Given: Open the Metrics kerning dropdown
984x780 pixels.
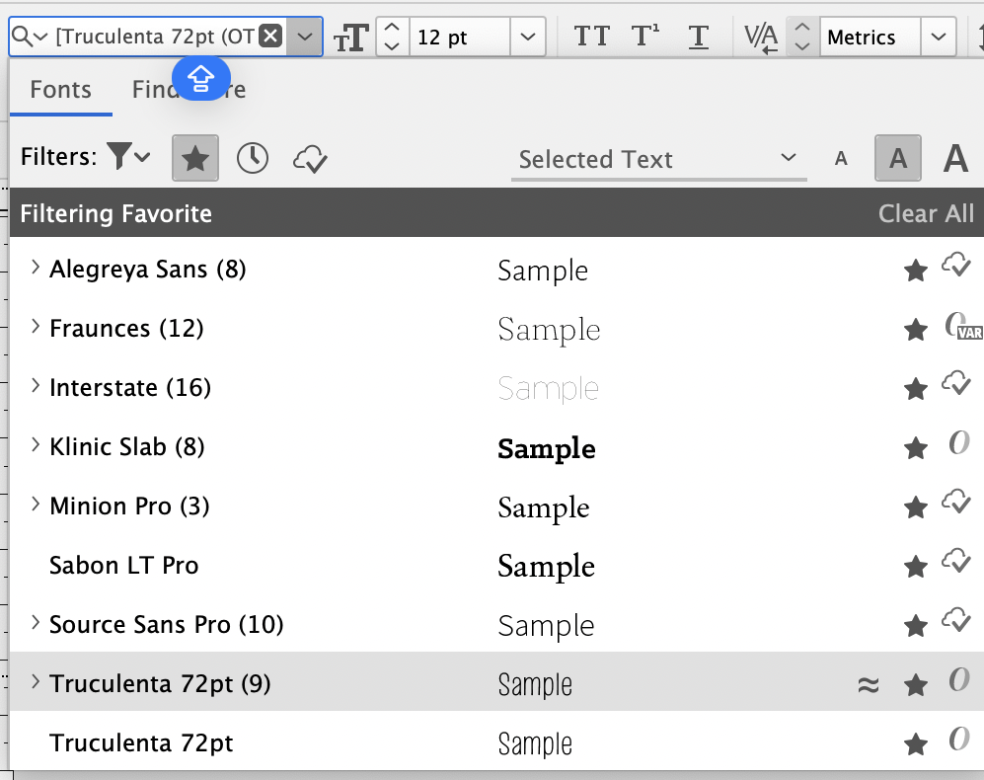Looking at the screenshot, I should (x=939, y=38).
